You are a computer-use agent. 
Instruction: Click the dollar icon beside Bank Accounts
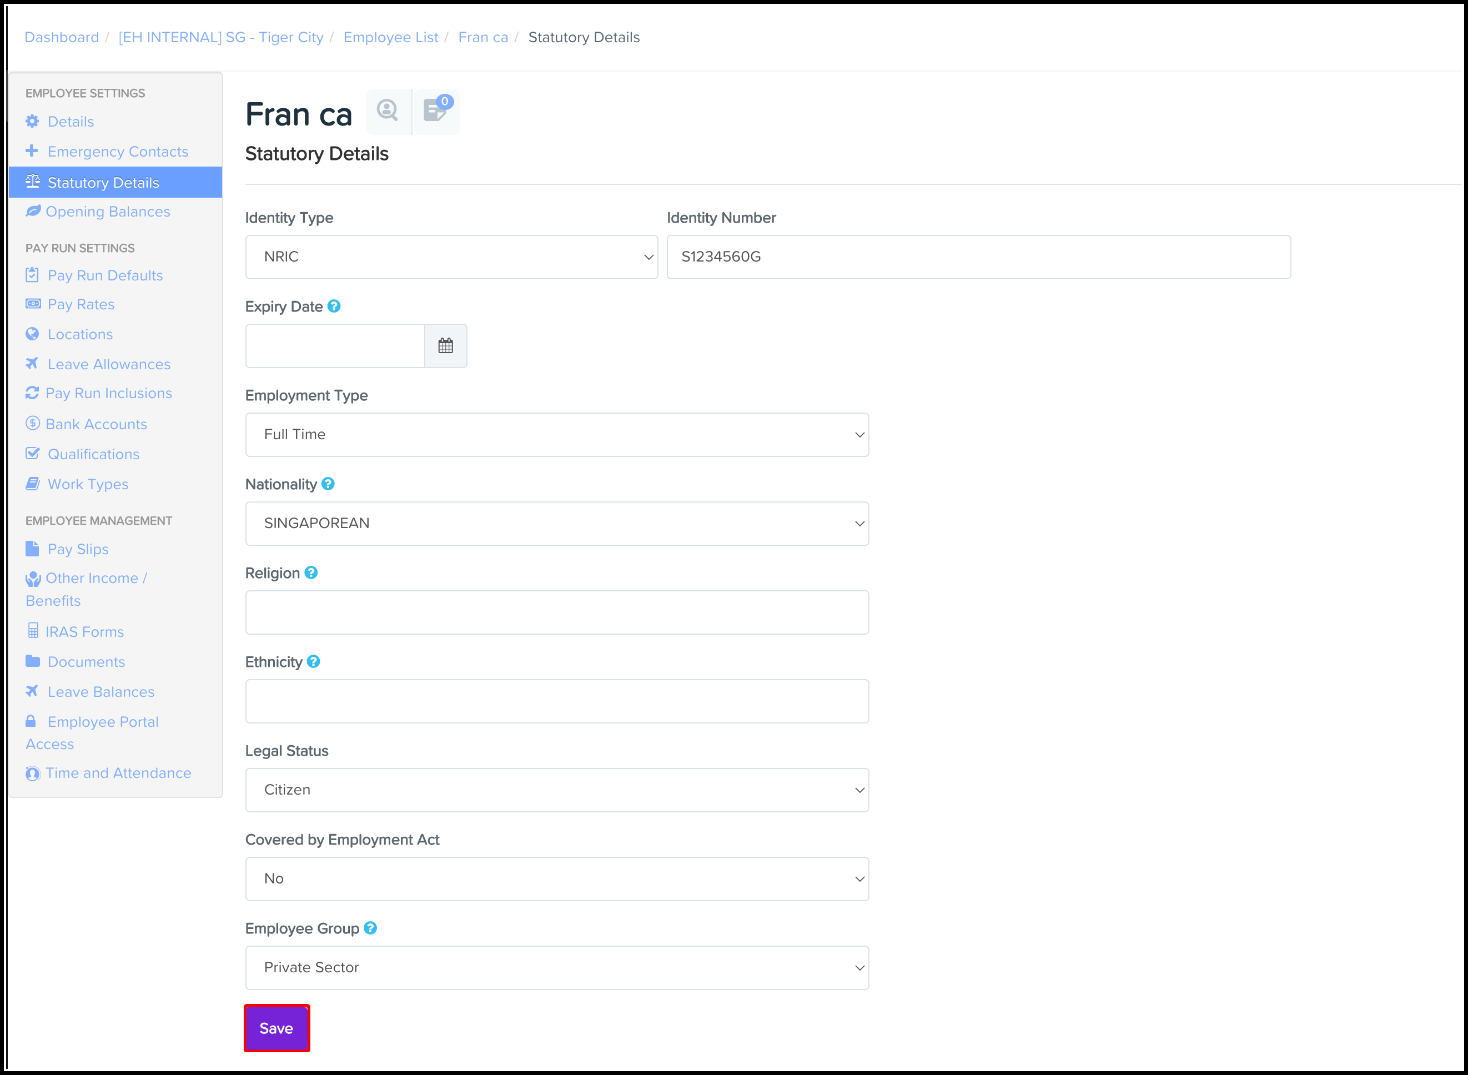(33, 424)
